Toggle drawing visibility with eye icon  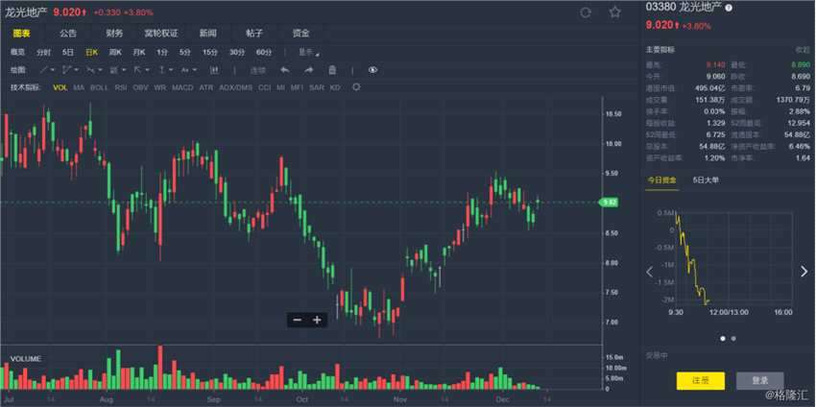click(372, 70)
